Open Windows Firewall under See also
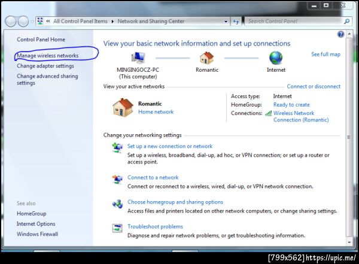The height and width of the screenshot is (264, 359). point(37,234)
